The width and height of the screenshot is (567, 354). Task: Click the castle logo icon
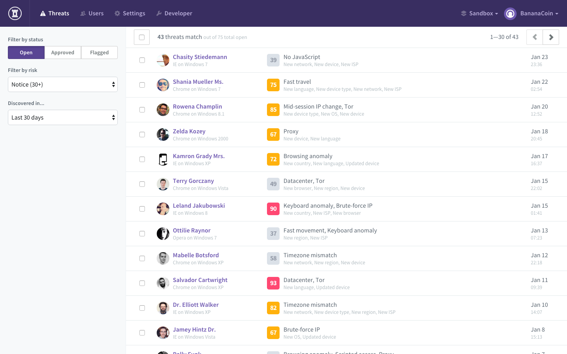point(15,13)
